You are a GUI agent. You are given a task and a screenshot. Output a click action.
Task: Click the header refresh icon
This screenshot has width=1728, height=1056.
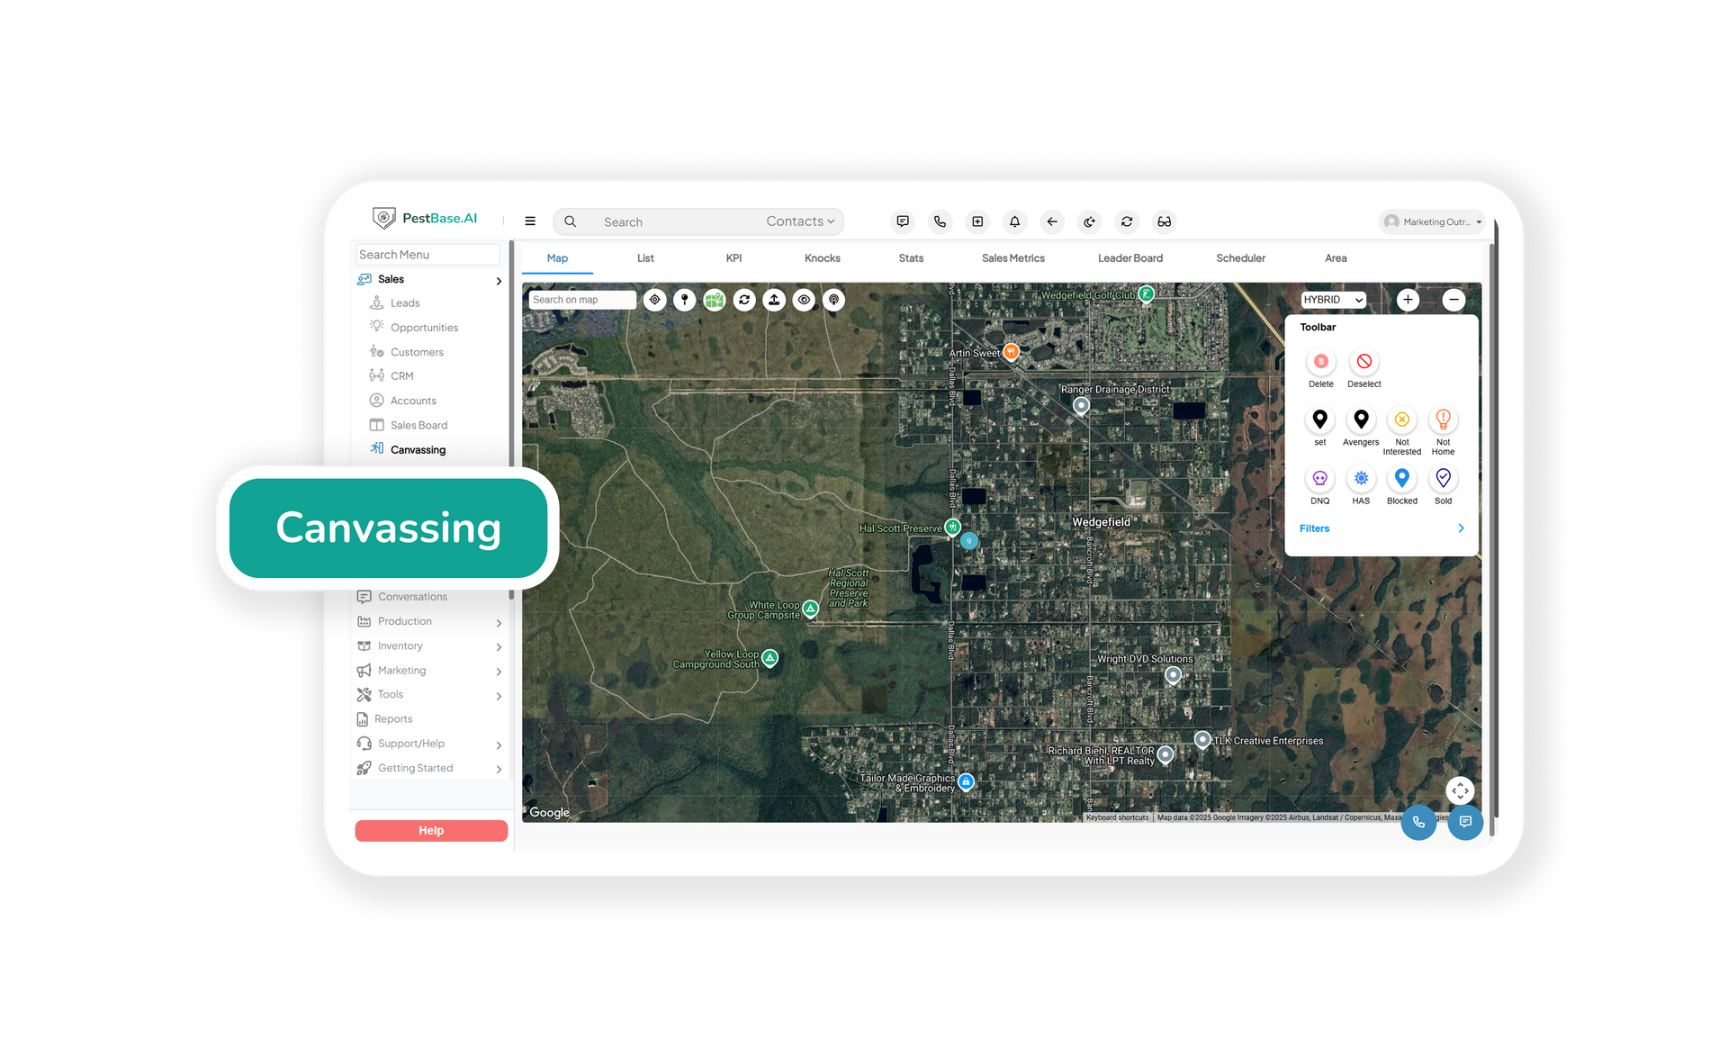click(1127, 221)
